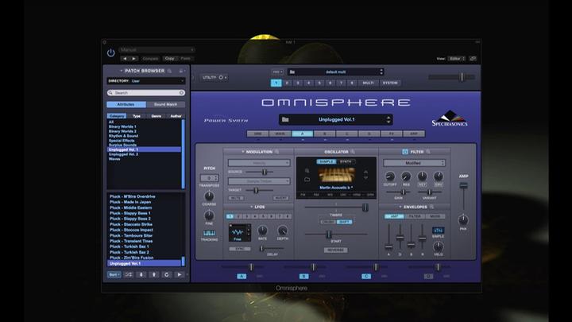Open the Sort dropdown in browser footer
Viewport: 572px width, 322px height.
[114, 274]
